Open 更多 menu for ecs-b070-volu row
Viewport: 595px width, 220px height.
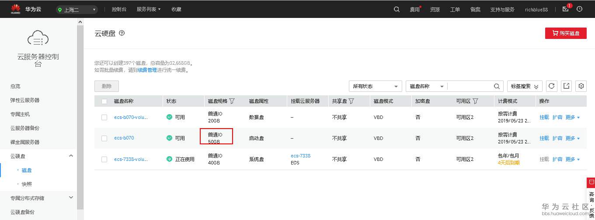[x=572, y=117]
